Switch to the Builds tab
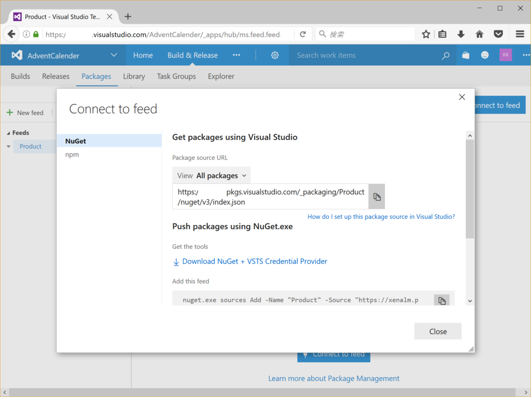531x397 pixels. (20, 76)
